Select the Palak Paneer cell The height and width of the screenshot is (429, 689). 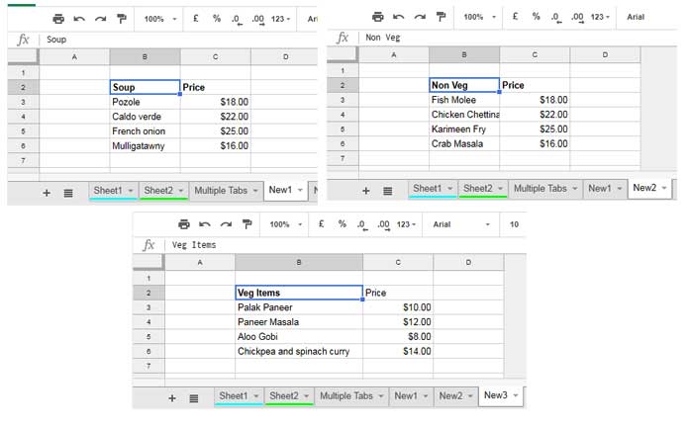click(x=299, y=307)
